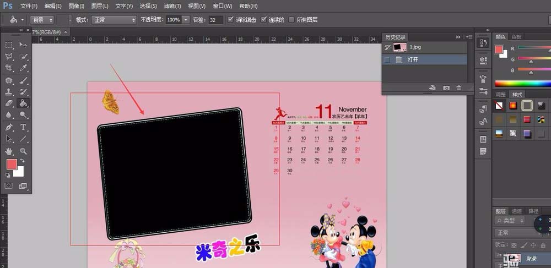Select the Blur tool
551x268 pixels.
point(9,114)
